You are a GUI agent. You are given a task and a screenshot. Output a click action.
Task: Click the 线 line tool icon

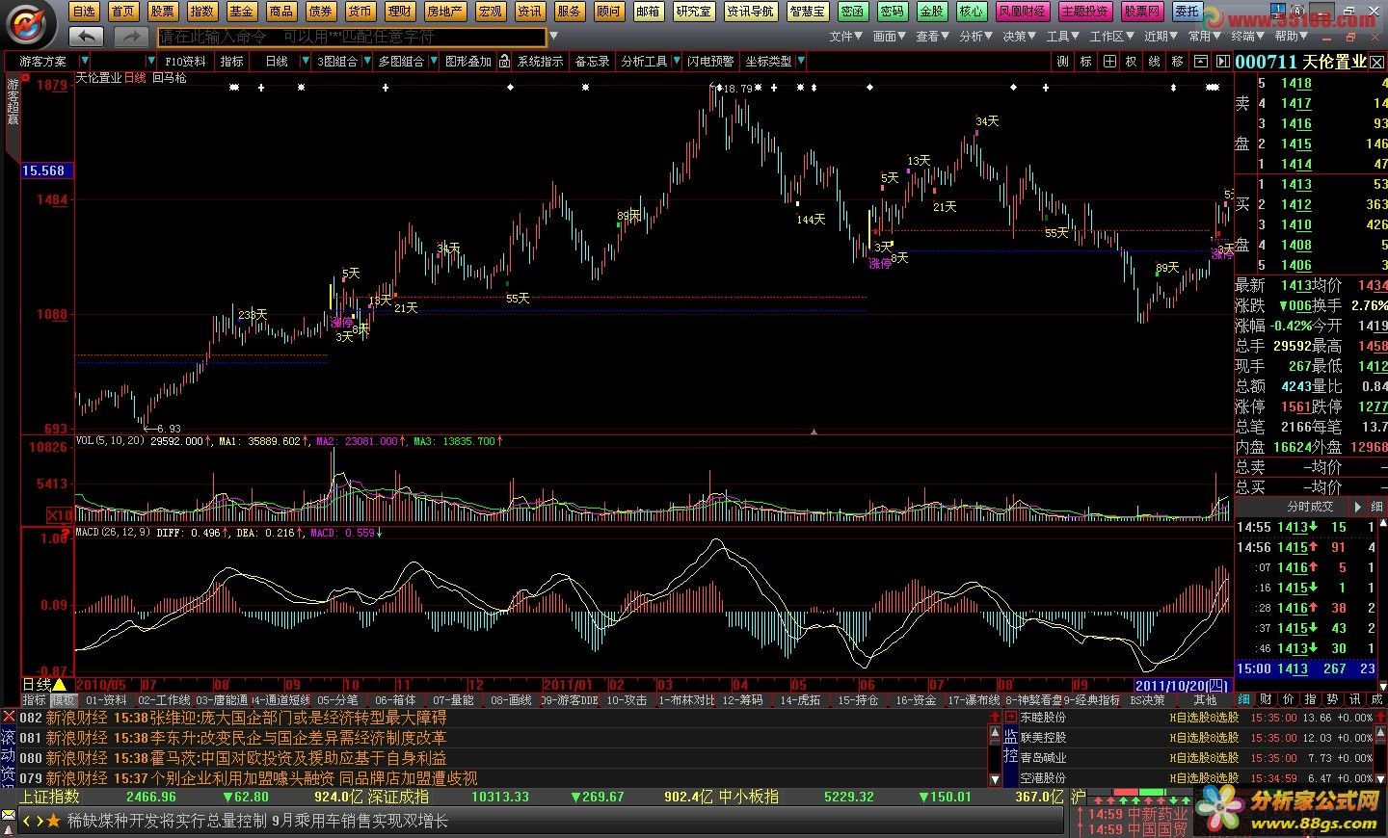[1154, 61]
